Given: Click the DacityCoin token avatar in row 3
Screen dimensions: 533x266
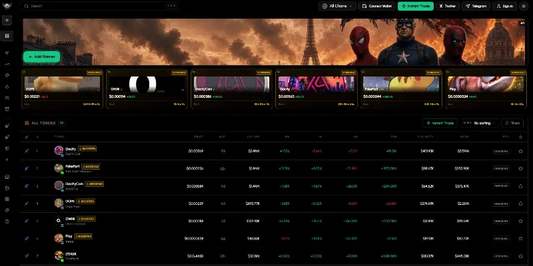Looking at the screenshot, I should [x=59, y=186].
